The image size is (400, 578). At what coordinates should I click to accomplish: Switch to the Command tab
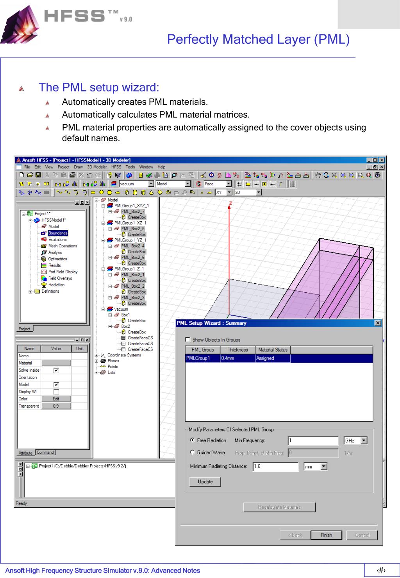(x=45, y=453)
